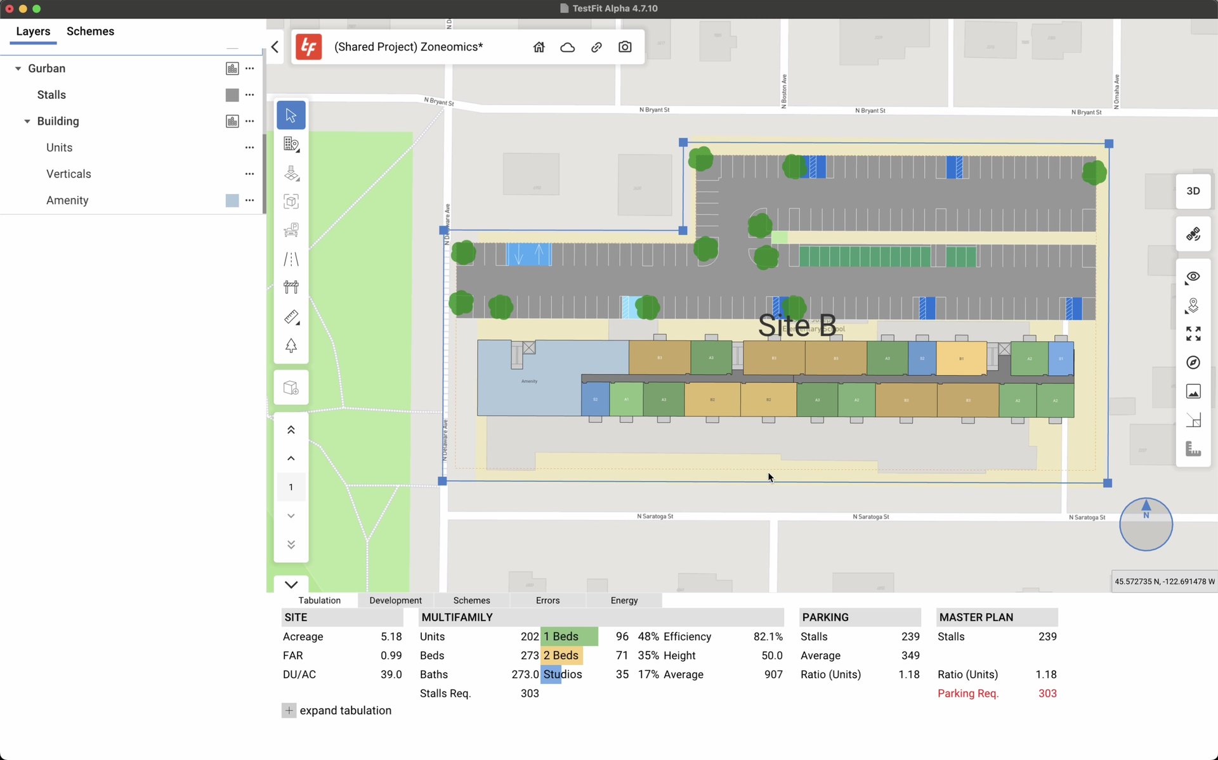Open the camera screenshot icon
Screen dimensions: 1218x760
tap(624, 47)
